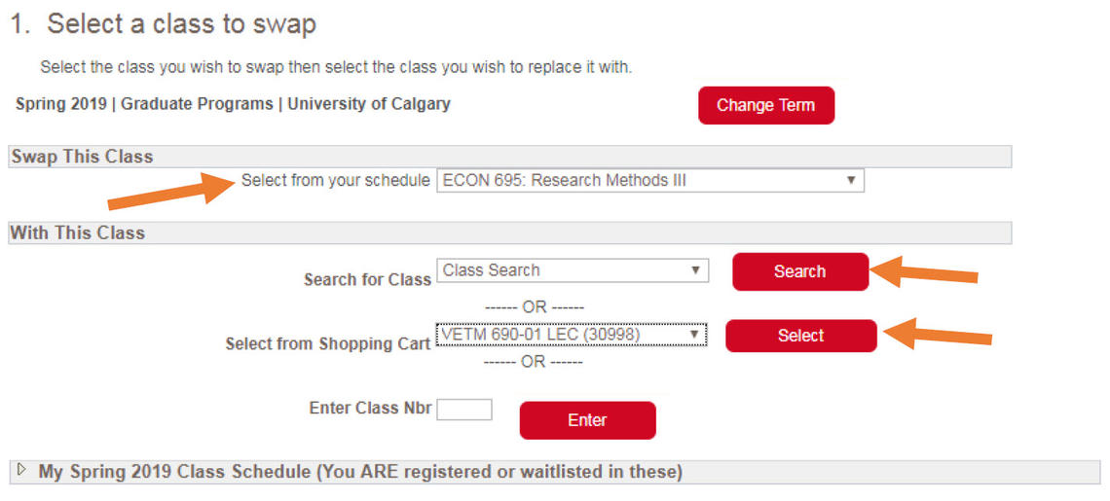
Task: Click the orange arrow beside the Search button
Action: [924, 272]
